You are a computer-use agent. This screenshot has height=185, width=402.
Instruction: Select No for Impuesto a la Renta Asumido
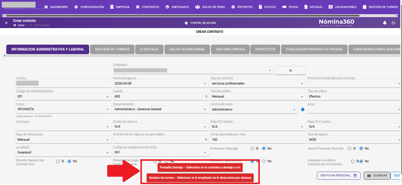point(361,161)
